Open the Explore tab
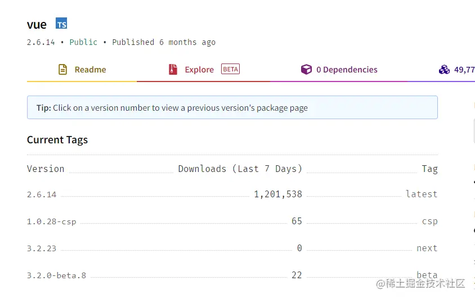 (x=203, y=70)
